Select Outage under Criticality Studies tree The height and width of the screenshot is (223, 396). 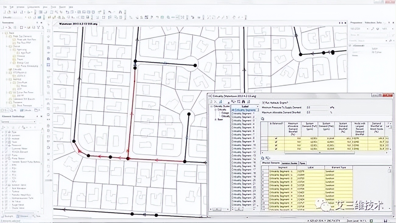[x=225, y=113]
